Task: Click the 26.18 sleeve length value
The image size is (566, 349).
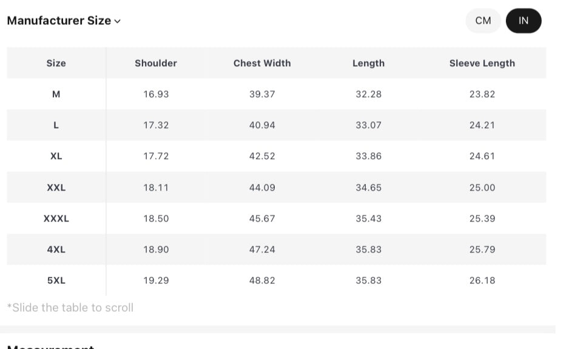Action: (x=482, y=280)
